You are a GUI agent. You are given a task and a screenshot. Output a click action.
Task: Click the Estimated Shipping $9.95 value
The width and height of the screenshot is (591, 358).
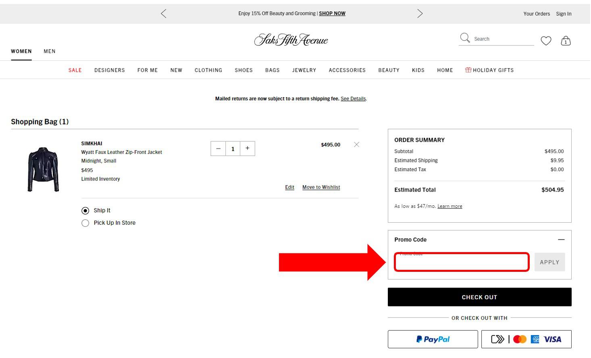coord(557,160)
